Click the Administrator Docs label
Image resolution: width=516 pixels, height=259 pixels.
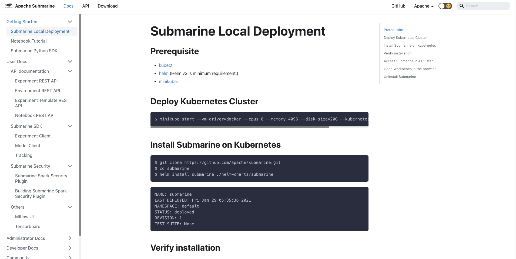coord(26,238)
